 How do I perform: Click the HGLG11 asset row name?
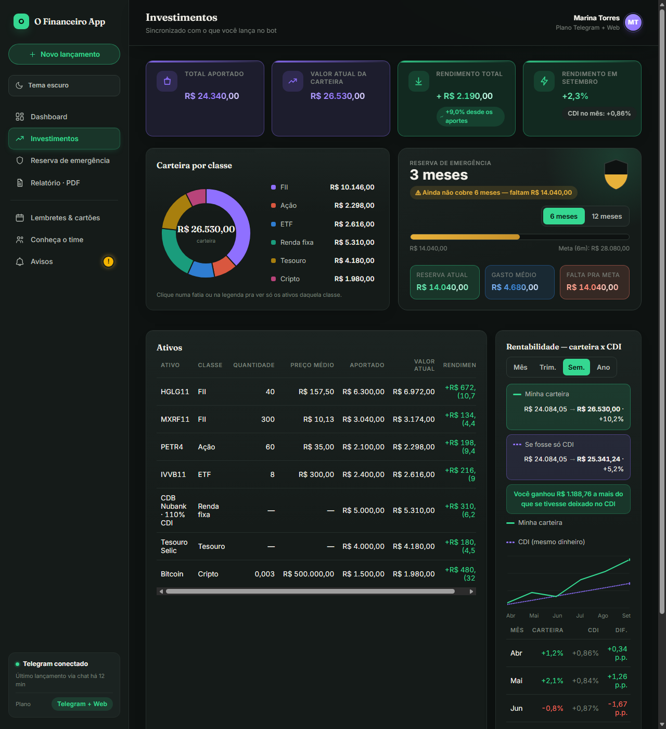coord(175,392)
